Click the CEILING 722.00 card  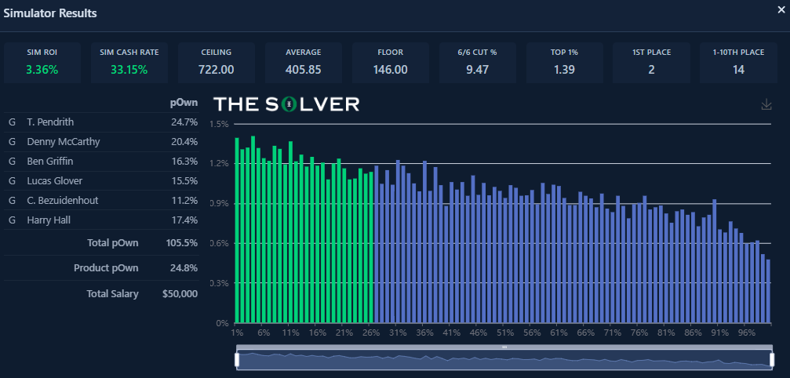coord(217,63)
